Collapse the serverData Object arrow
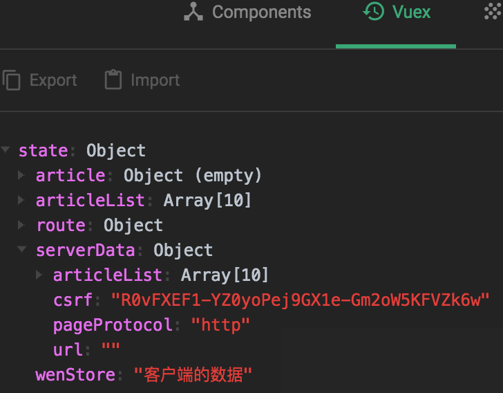 pos(22,250)
